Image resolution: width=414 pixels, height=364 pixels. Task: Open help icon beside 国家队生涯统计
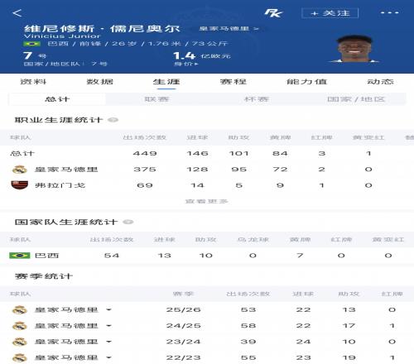(128, 222)
